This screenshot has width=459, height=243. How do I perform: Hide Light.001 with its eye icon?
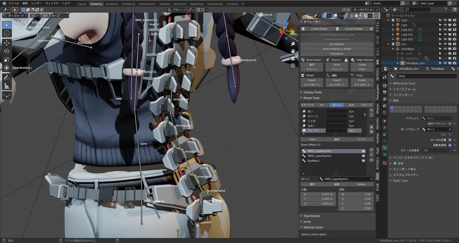(445, 29)
